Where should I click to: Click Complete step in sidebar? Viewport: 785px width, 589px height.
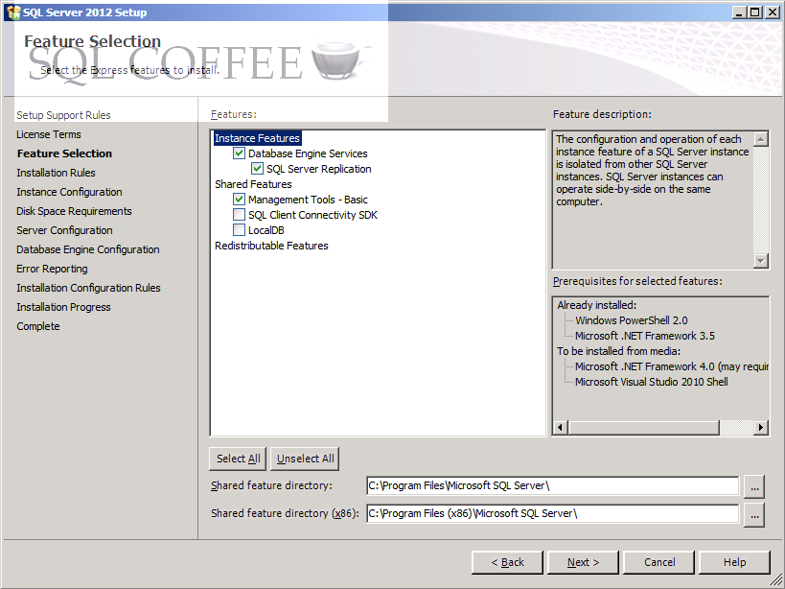38,326
